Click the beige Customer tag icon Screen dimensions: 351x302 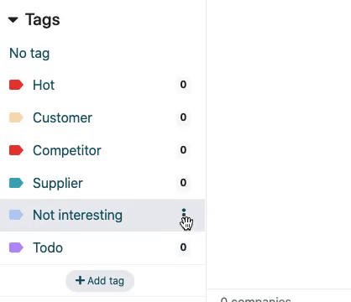(x=16, y=117)
